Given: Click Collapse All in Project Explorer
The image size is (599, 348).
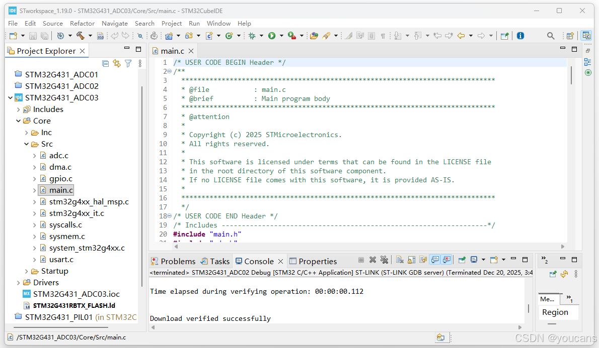Looking at the screenshot, I should [x=106, y=63].
